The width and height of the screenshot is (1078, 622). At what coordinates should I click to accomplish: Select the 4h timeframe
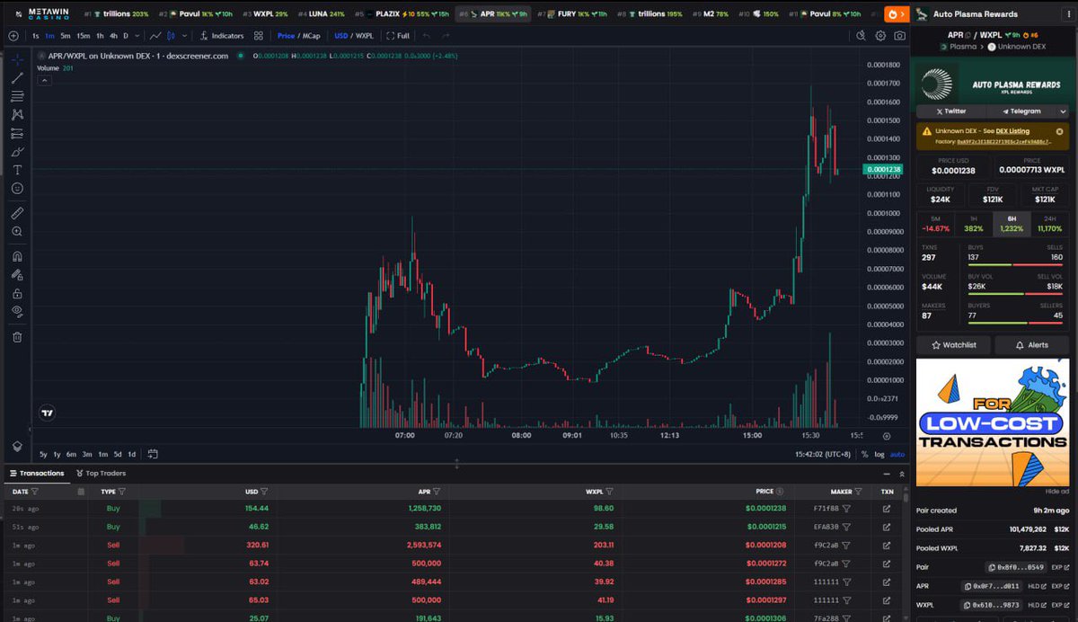113,36
